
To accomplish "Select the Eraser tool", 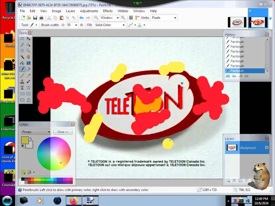I will (x=28, y=69).
